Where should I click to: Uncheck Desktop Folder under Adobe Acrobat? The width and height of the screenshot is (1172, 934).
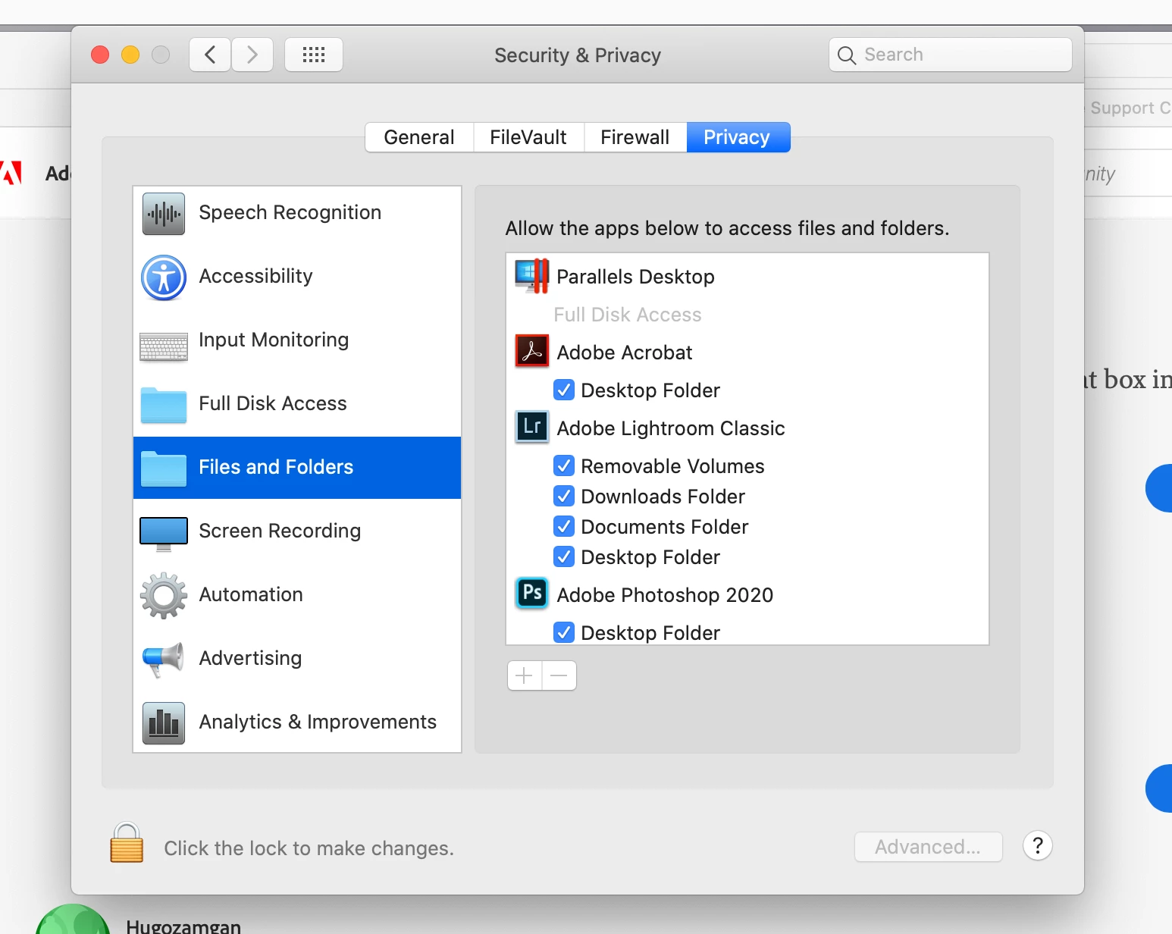click(564, 390)
